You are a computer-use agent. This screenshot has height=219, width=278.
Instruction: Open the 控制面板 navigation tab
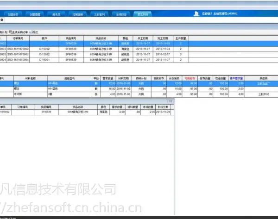[78, 14]
